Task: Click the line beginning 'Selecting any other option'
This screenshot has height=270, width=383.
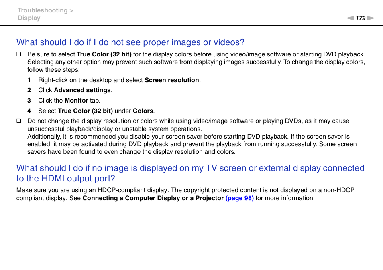Action: point(196,62)
